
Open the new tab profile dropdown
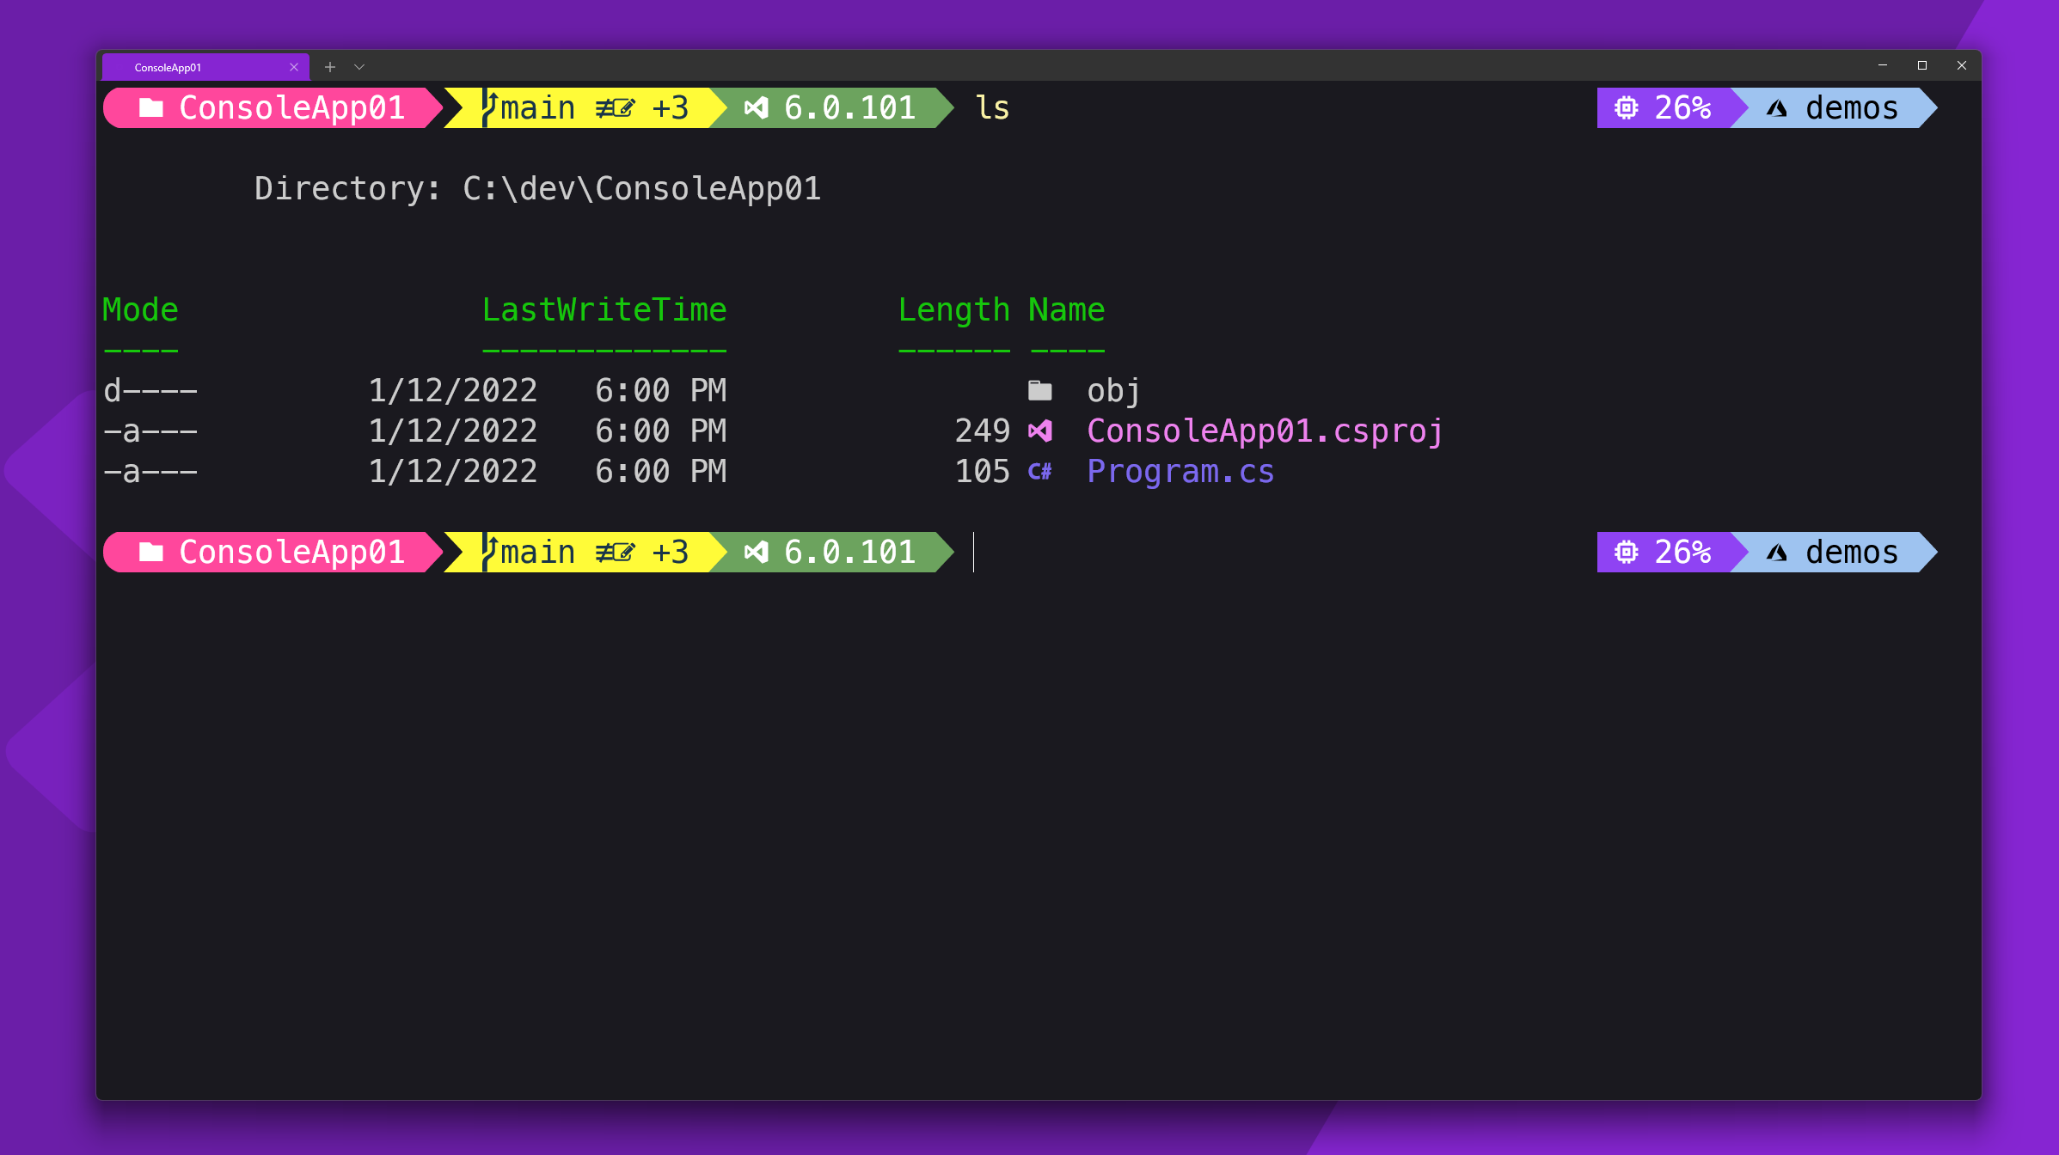coord(359,67)
